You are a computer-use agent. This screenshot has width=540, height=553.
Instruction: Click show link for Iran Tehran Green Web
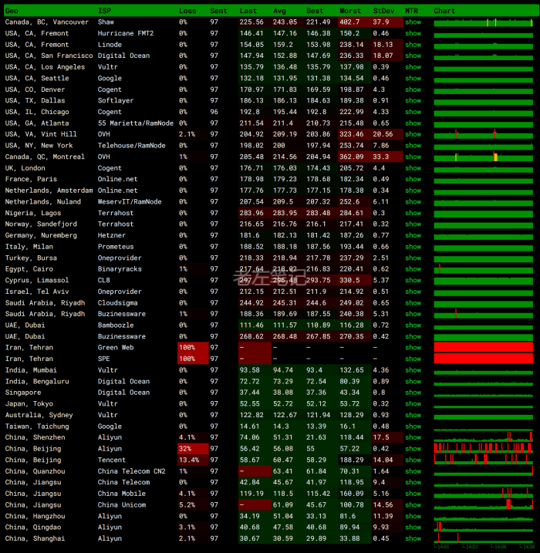pyautogui.click(x=413, y=348)
